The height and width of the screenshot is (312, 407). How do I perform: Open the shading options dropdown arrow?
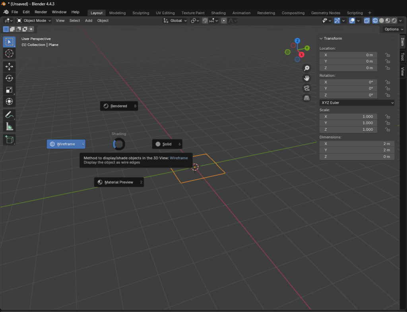[401, 21]
